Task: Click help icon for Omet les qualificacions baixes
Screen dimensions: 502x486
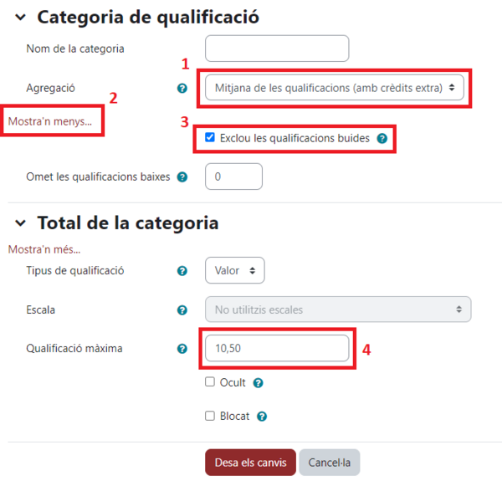Action: [x=182, y=177]
